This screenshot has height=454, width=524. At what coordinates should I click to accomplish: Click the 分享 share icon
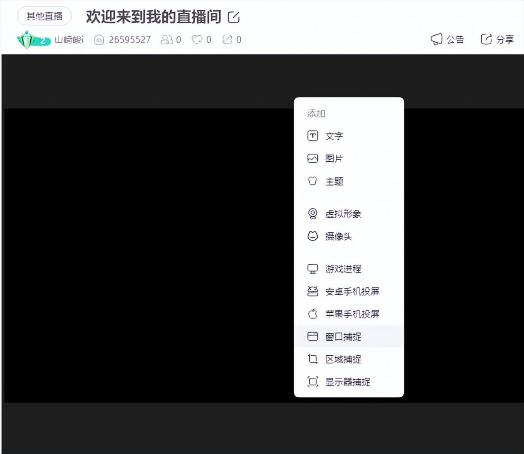pos(486,39)
